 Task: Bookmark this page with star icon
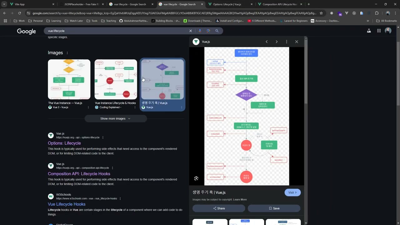321,13
